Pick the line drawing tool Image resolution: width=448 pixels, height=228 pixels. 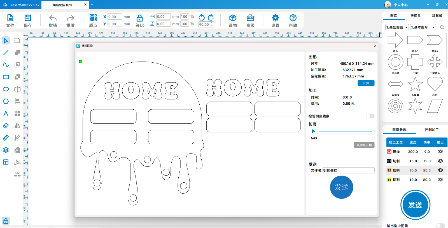6,53
